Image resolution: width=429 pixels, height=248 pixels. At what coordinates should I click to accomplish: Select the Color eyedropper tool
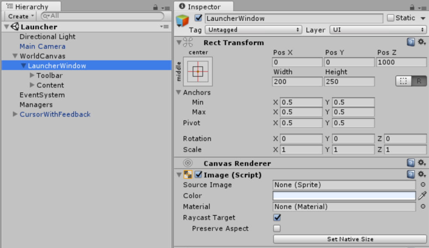pyautogui.click(x=422, y=196)
